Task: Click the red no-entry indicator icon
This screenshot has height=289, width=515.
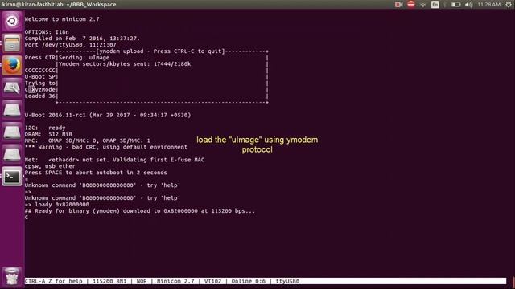Action: [411, 4]
